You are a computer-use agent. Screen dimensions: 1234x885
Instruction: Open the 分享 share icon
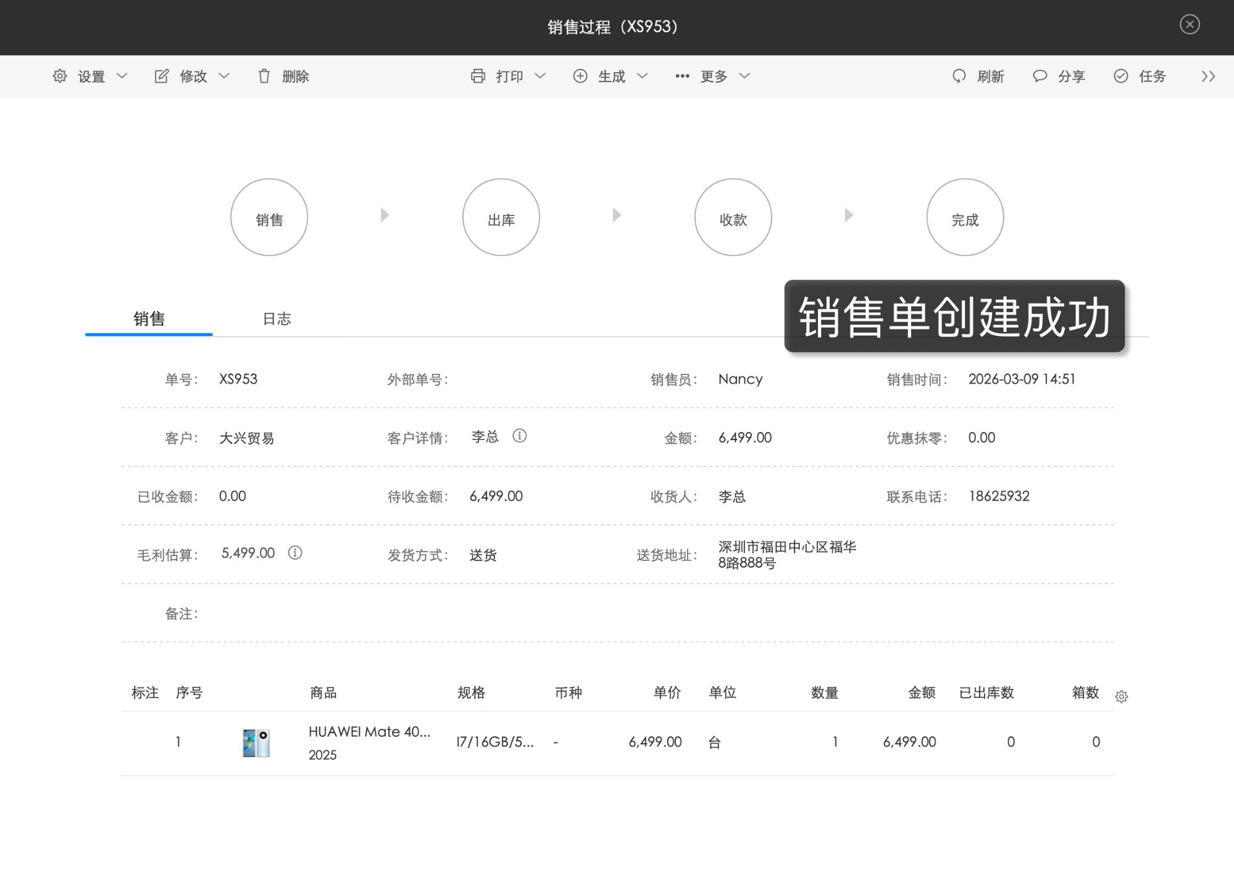pos(1040,76)
